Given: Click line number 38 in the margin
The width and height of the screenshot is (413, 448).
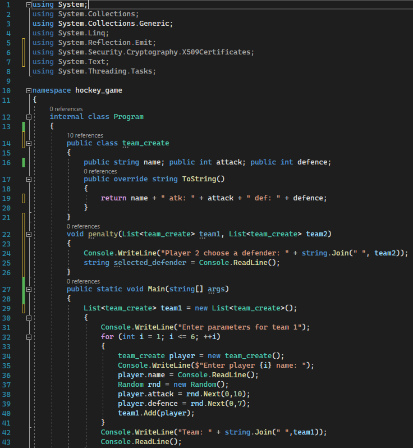Looking at the screenshot, I should (6, 394).
